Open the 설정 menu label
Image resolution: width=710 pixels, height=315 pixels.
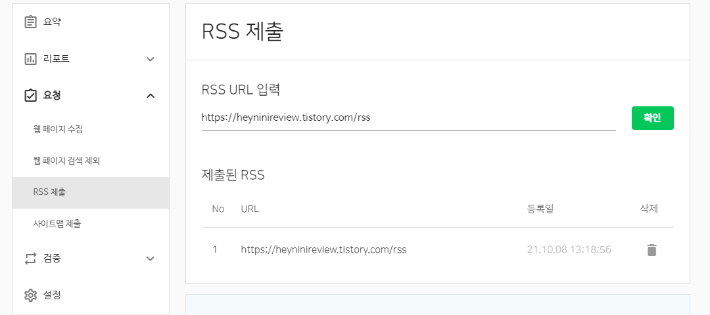(52, 295)
